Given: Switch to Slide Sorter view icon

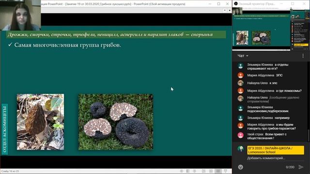Looking at the screenshot, I should [x=211, y=171].
